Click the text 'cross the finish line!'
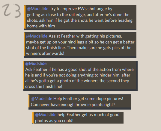 (x=44, y=86)
